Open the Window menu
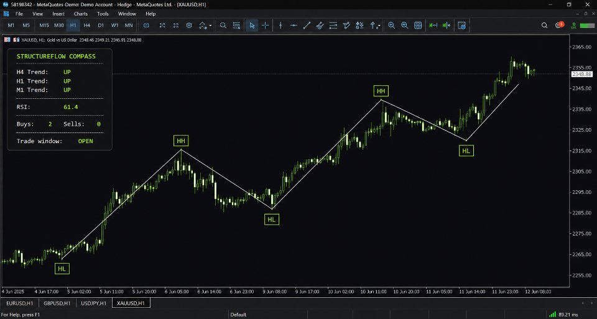The width and height of the screenshot is (597, 319). click(x=127, y=14)
